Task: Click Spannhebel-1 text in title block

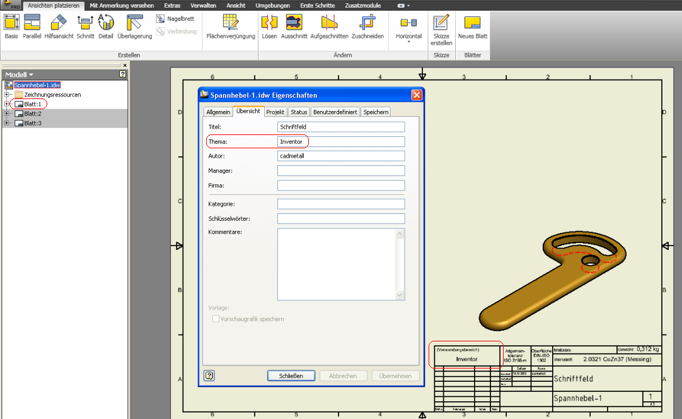Action: point(577,398)
